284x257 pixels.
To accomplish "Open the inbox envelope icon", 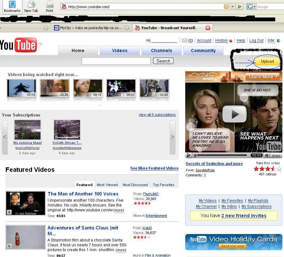I will (185, 40).
